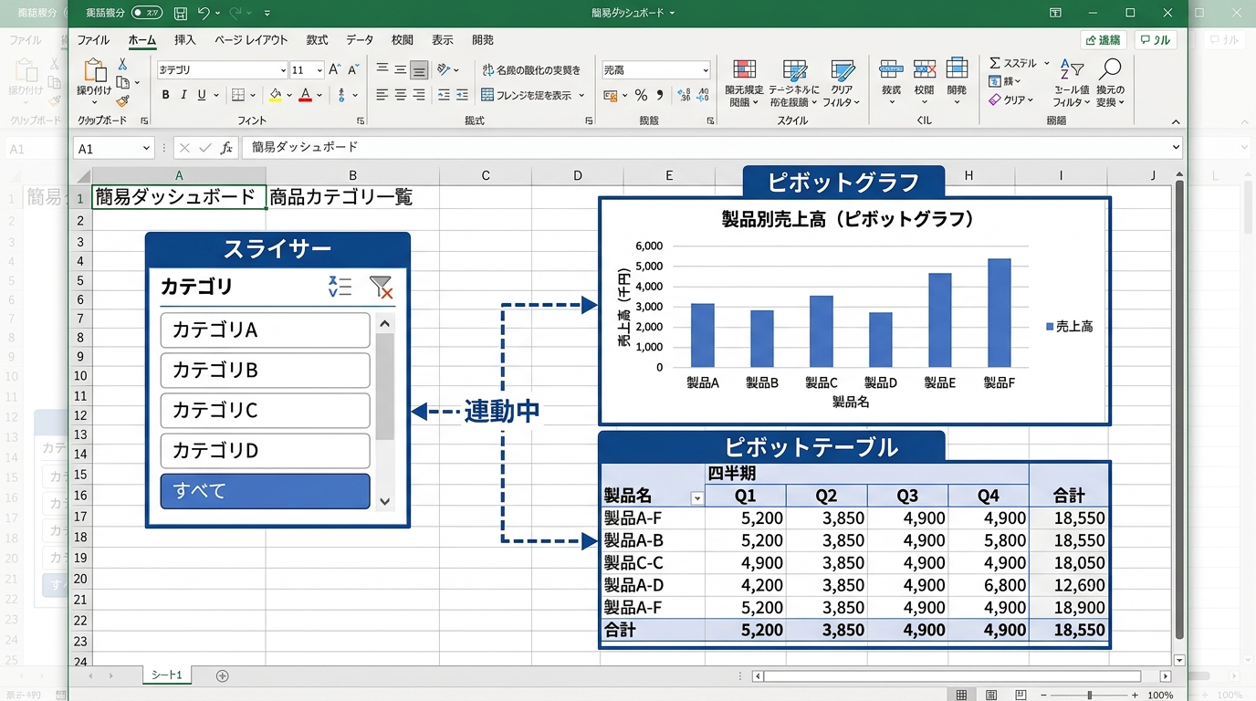Select the すべて slicer item
Viewport: 1256px width, 701px height.
click(265, 491)
